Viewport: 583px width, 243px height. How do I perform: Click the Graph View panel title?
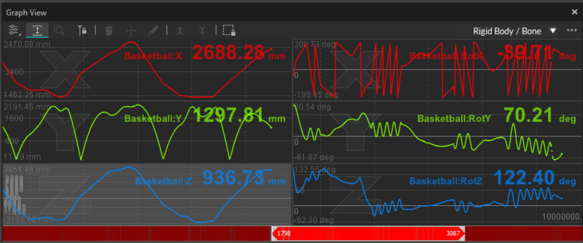coord(26,12)
